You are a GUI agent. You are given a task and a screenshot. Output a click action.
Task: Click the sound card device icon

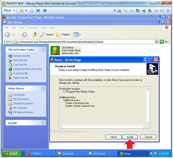[x=150, y=11]
